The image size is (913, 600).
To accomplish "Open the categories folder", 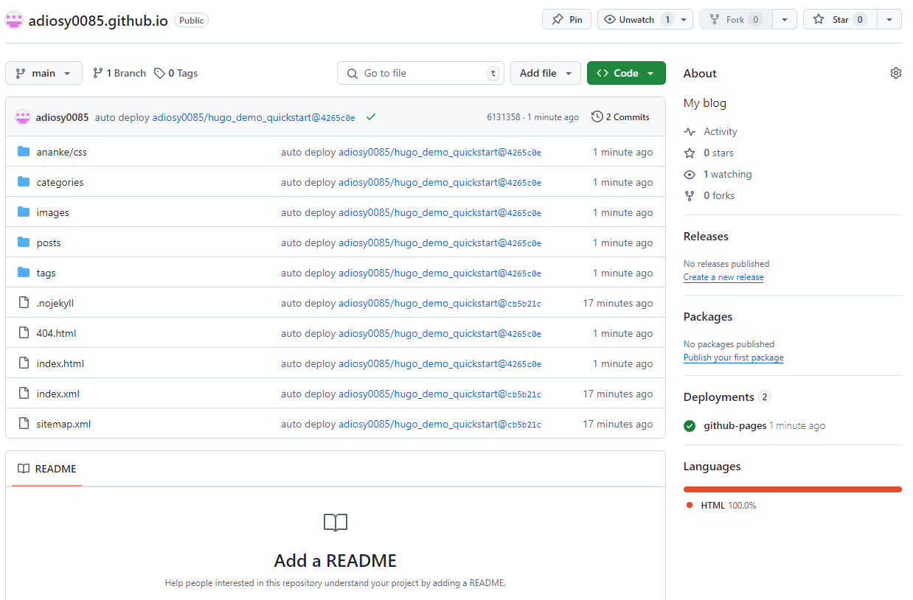I will click(x=60, y=182).
